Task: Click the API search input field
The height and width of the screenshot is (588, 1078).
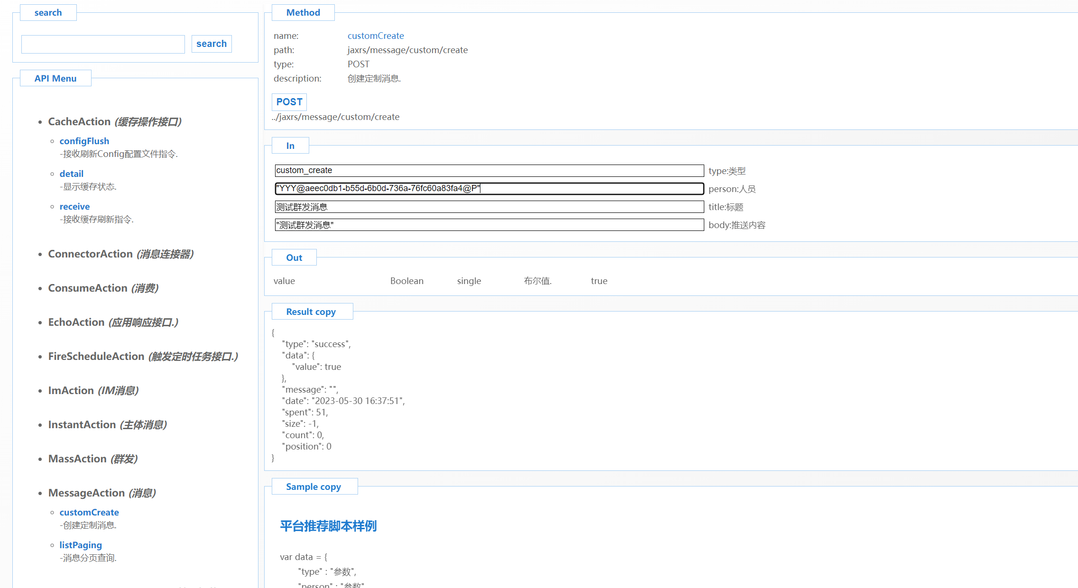Action: tap(103, 44)
